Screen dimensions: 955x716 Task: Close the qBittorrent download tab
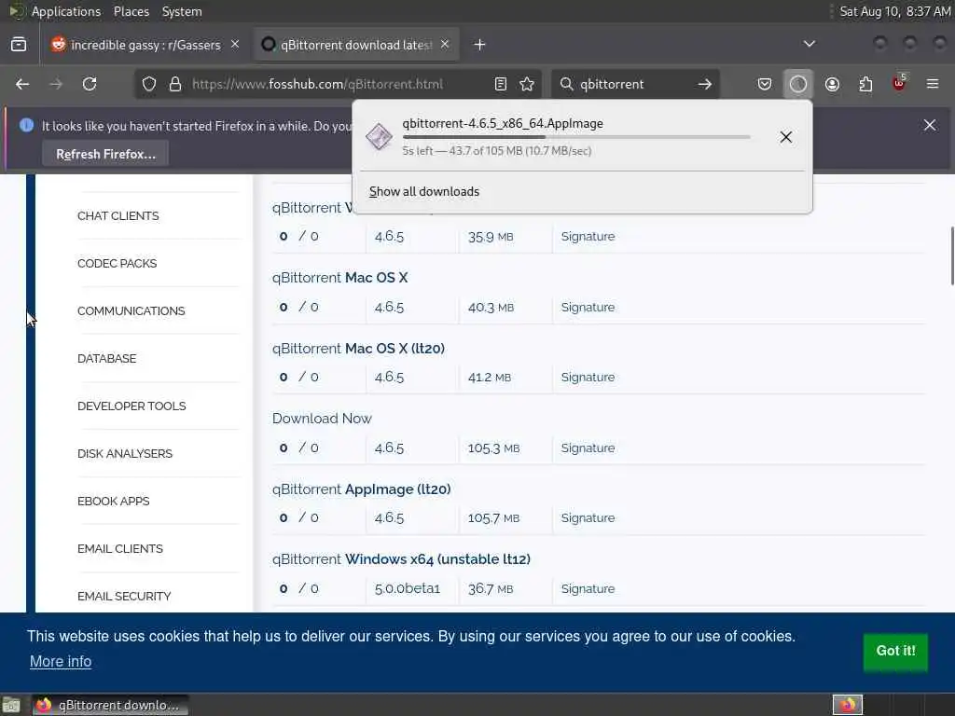(445, 45)
